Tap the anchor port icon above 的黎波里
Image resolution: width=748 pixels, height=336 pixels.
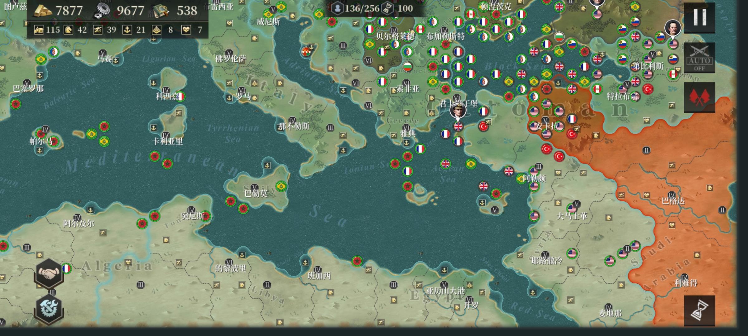[x=242, y=255]
